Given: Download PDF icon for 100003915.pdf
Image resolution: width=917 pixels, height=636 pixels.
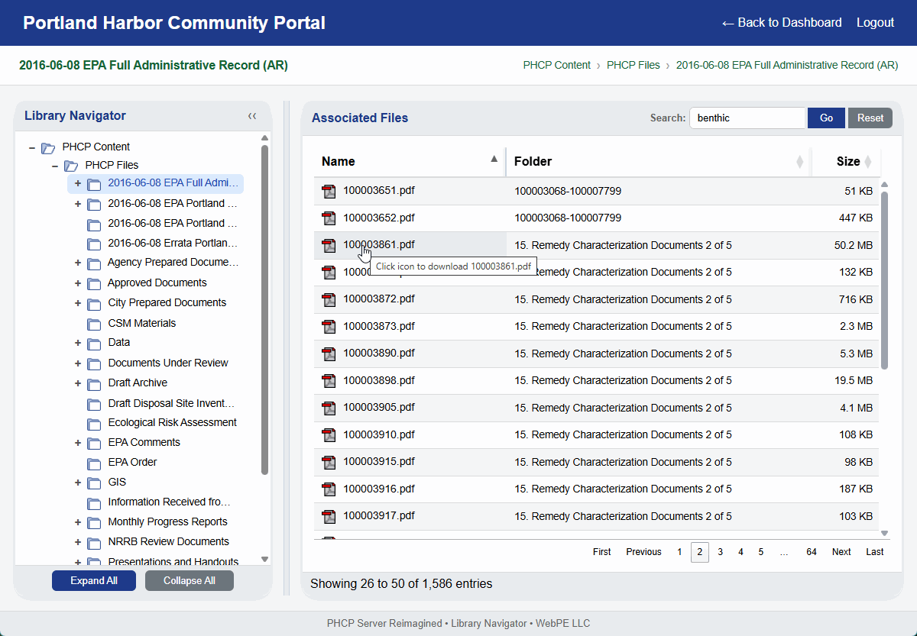Looking at the screenshot, I should [x=329, y=462].
